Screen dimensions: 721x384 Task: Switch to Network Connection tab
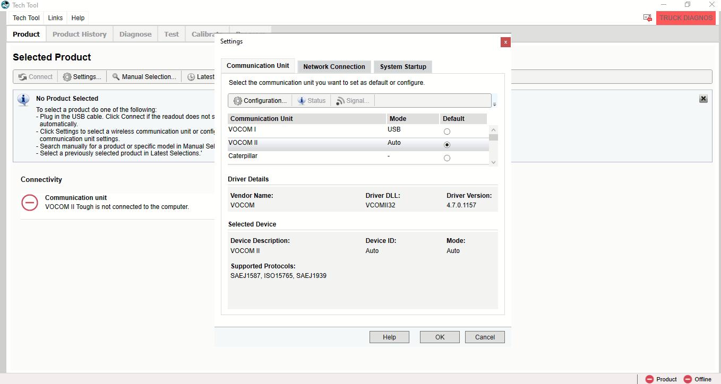[334, 67]
